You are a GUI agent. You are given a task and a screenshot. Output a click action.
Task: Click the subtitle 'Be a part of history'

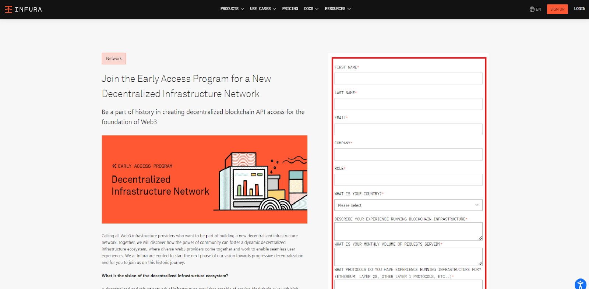click(203, 117)
